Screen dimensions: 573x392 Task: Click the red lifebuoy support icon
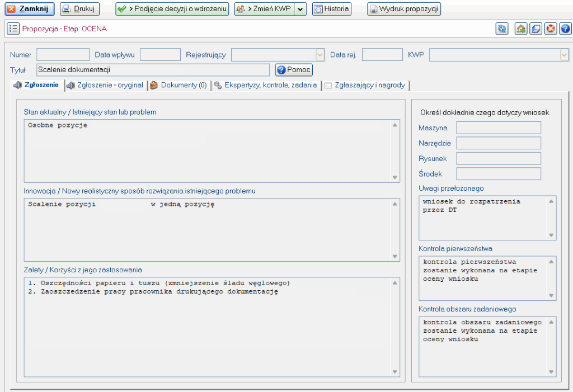coord(550,29)
